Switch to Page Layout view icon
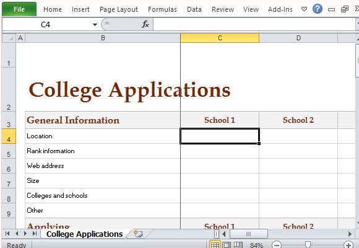 click(x=227, y=245)
